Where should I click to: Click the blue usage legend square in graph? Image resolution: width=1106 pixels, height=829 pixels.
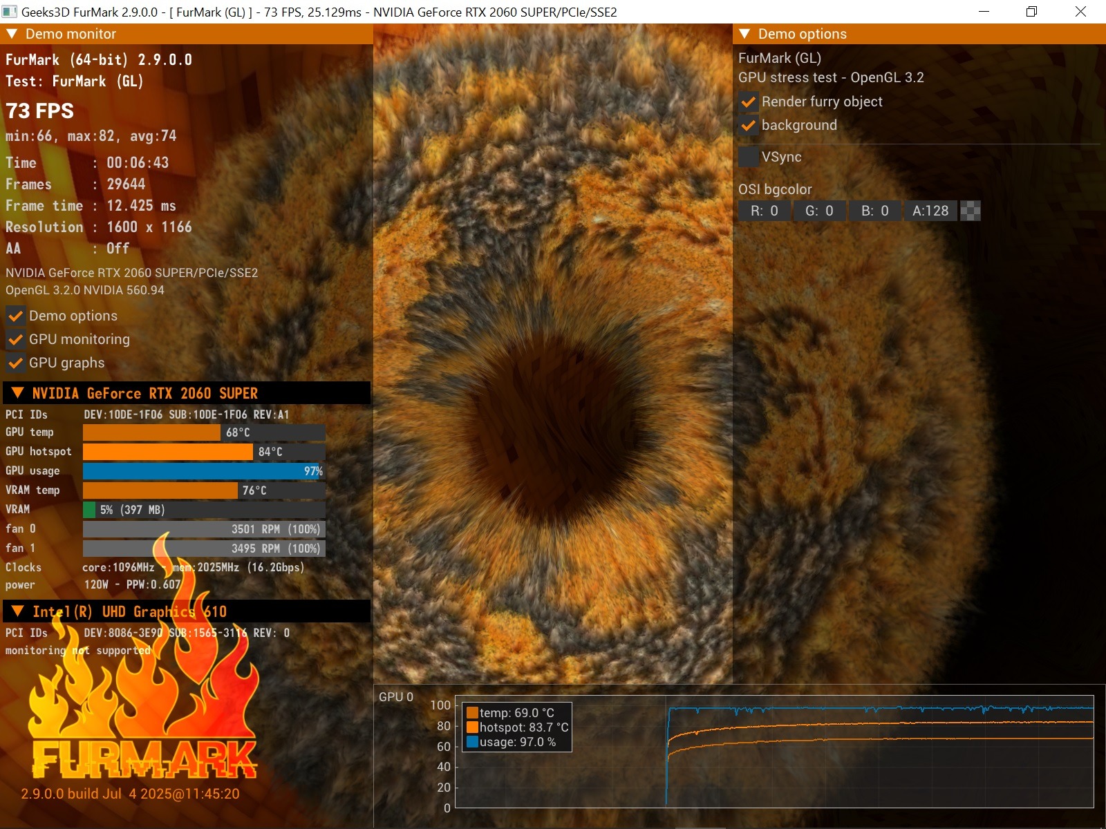(472, 742)
